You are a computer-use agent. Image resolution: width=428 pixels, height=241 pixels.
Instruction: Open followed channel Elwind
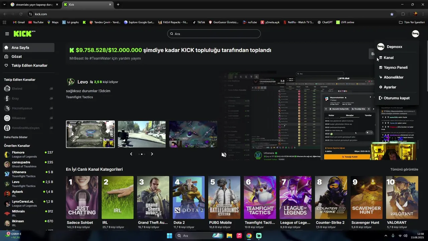pos(28,89)
